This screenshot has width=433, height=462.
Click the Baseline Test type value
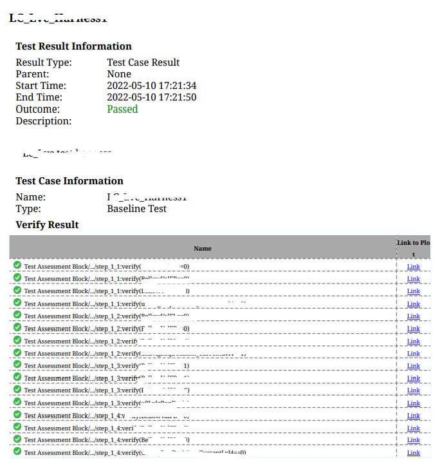(x=137, y=209)
